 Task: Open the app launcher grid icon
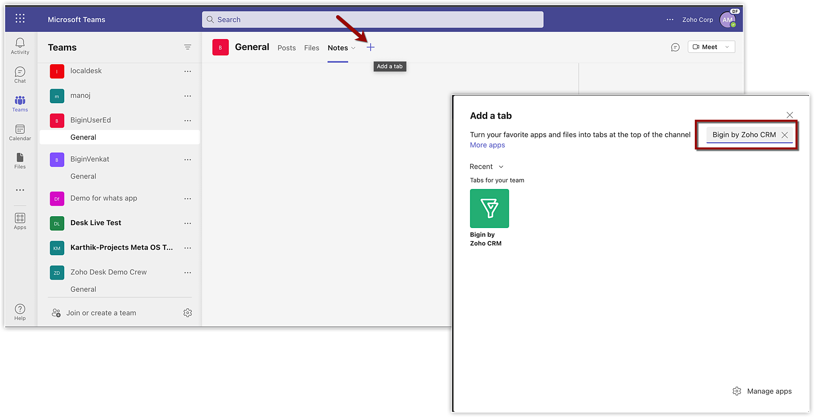click(x=20, y=18)
